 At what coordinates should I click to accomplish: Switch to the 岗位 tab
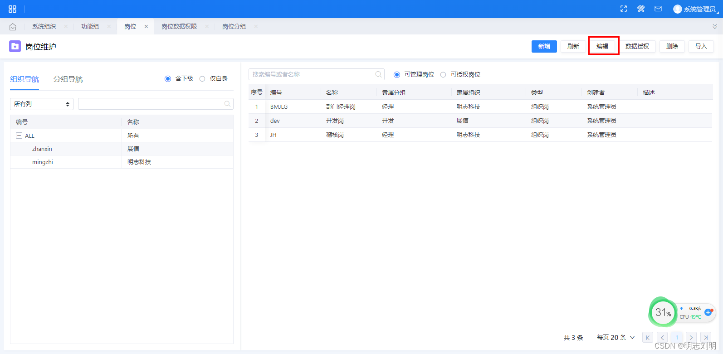click(x=130, y=27)
